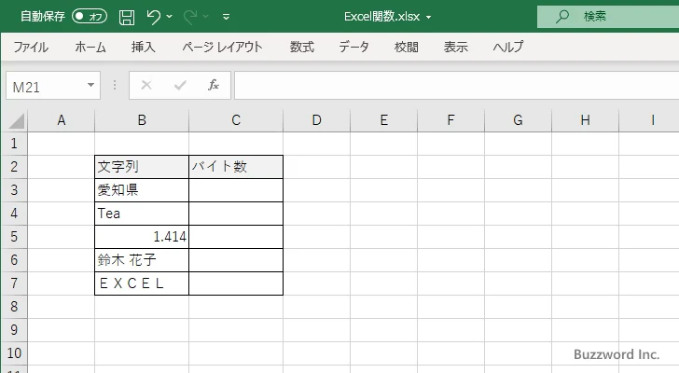The width and height of the screenshot is (679, 373).
Task: Switch to the 挿入 tab
Action: click(144, 47)
